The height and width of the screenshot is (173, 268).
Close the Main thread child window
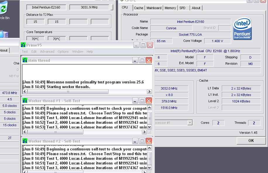point(149,60)
